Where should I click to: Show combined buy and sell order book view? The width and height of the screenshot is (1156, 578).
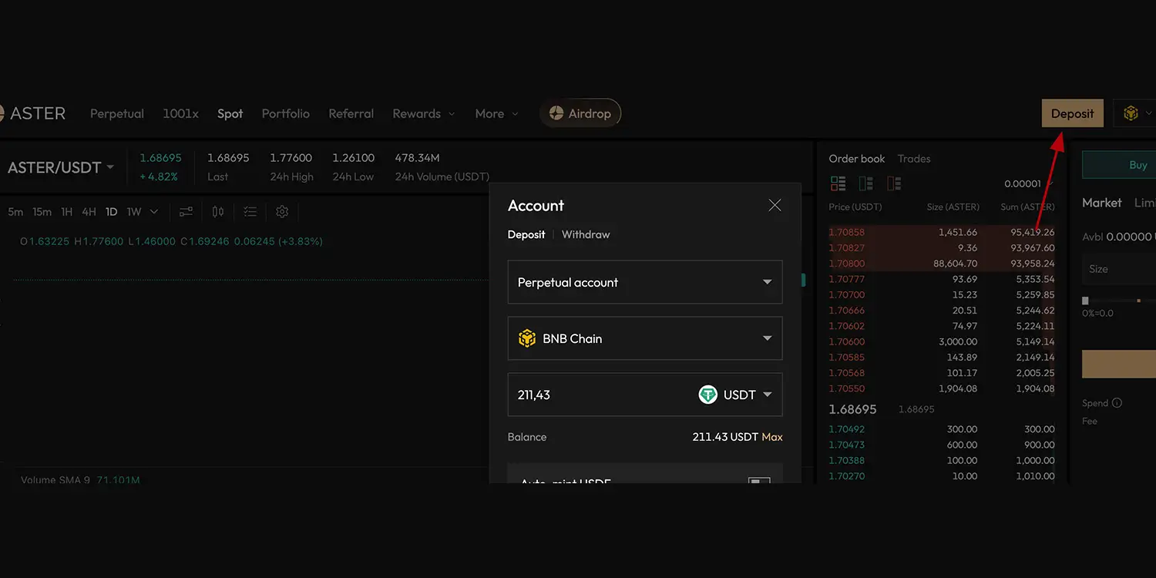coord(838,183)
